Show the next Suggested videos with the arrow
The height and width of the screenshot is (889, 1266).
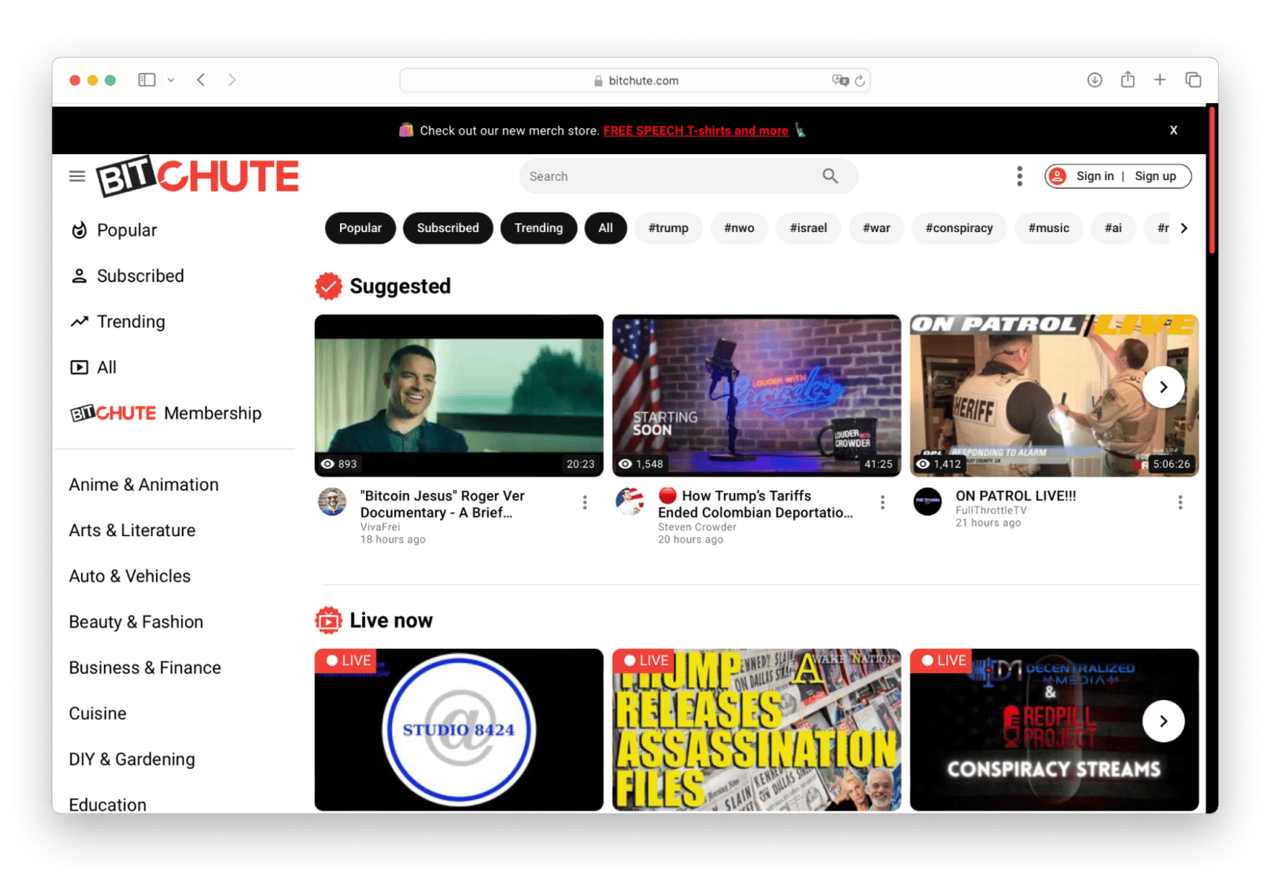pyautogui.click(x=1164, y=387)
